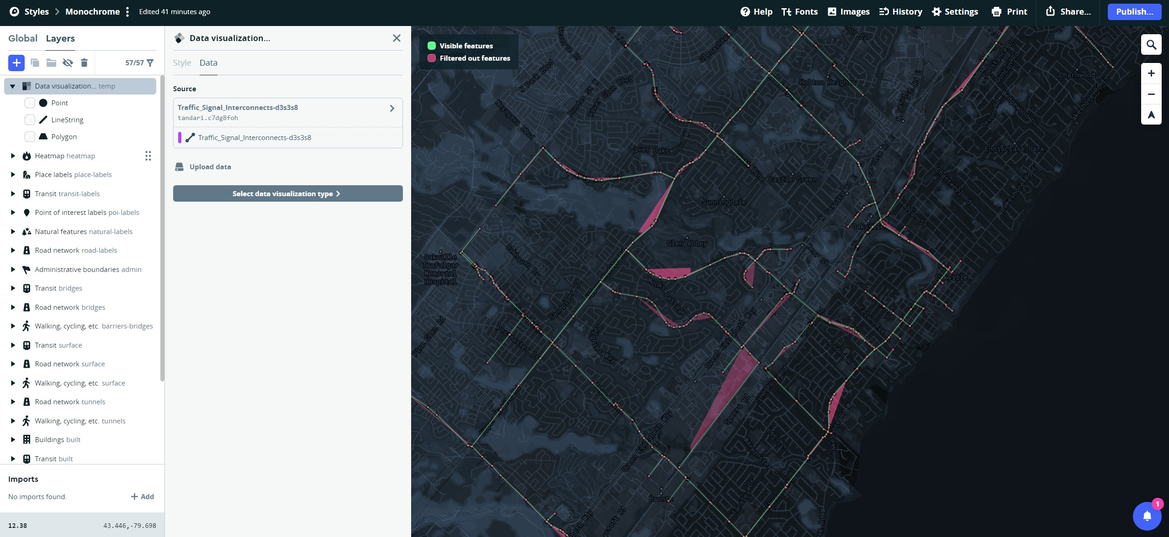Toggle the Point layer checkbox

coord(30,103)
